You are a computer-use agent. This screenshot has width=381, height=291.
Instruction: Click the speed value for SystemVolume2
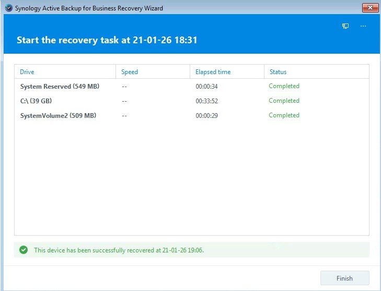(x=124, y=116)
